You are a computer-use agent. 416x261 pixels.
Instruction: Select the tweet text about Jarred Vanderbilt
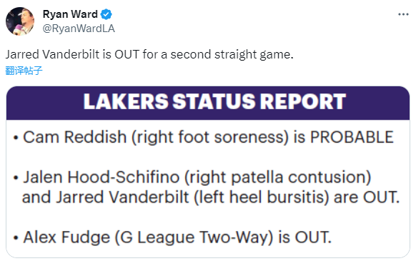[x=149, y=54]
